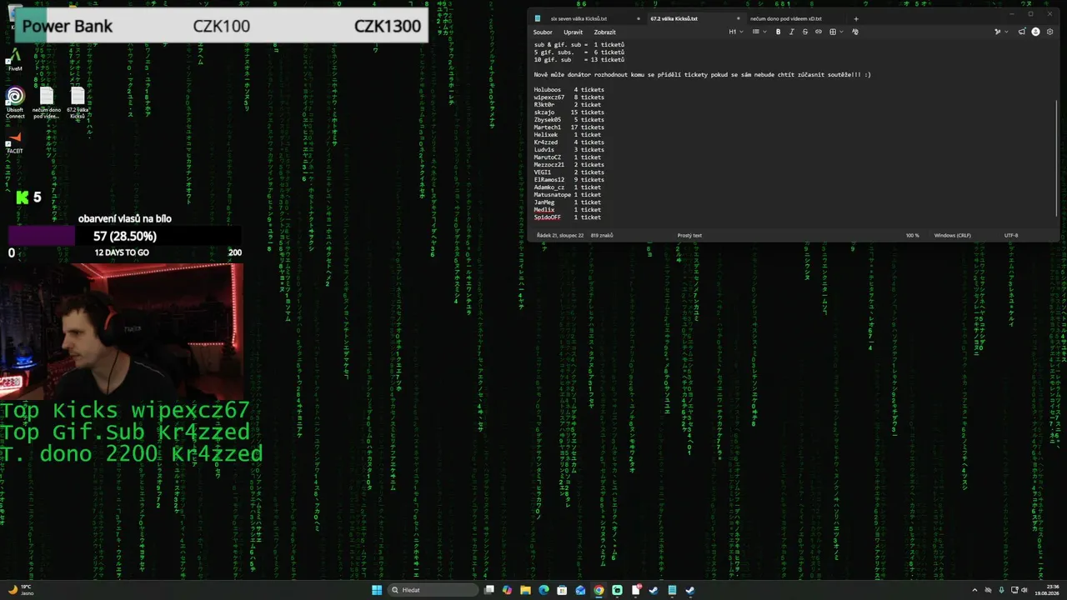Open the Upravit menu

click(x=573, y=32)
